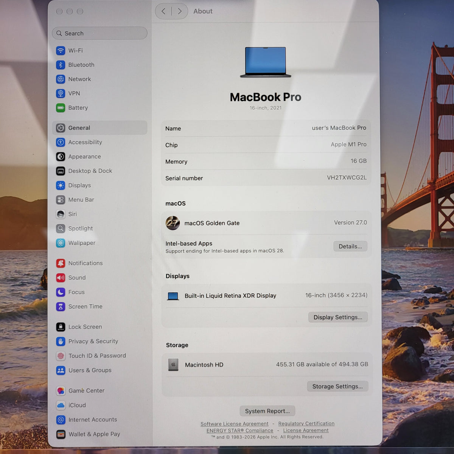Click the MacBook Pro laptop image
The height and width of the screenshot is (454, 454).
pyautogui.click(x=266, y=62)
